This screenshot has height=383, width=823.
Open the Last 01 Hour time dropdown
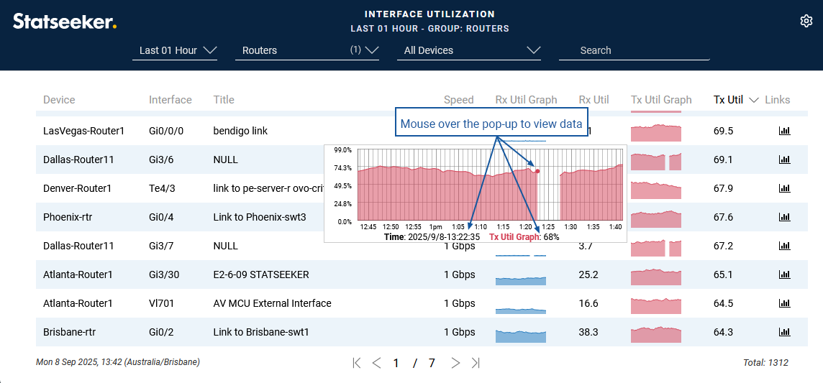175,50
